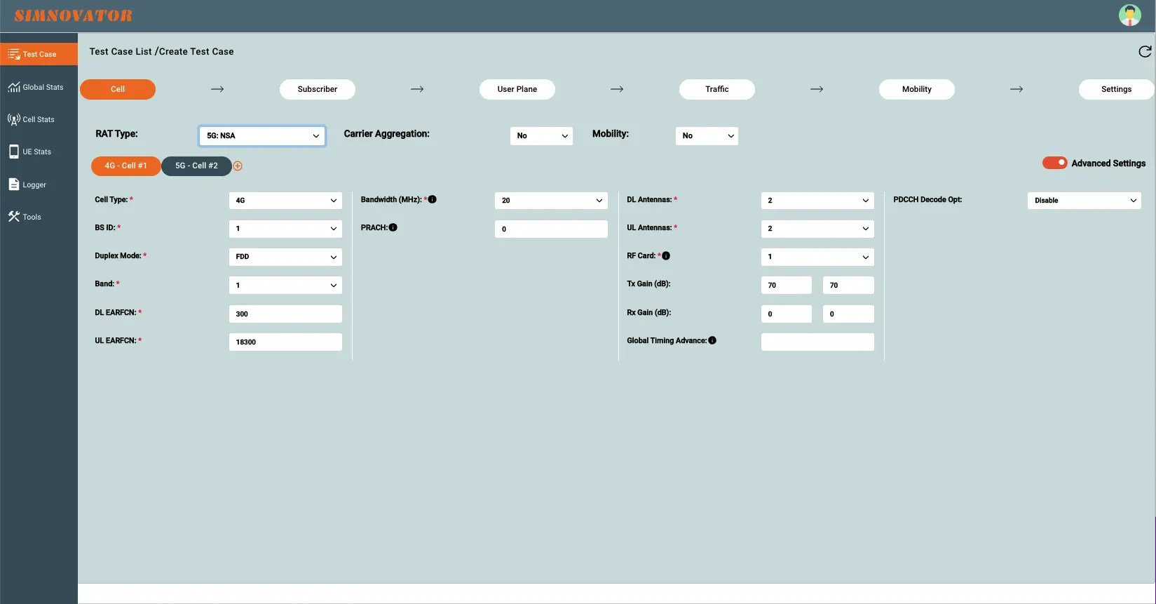Show info tooltip for Bandwidth (MHz)
The width and height of the screenshot is (1156, 604).
pyautogui.click(x=433, y=200)
